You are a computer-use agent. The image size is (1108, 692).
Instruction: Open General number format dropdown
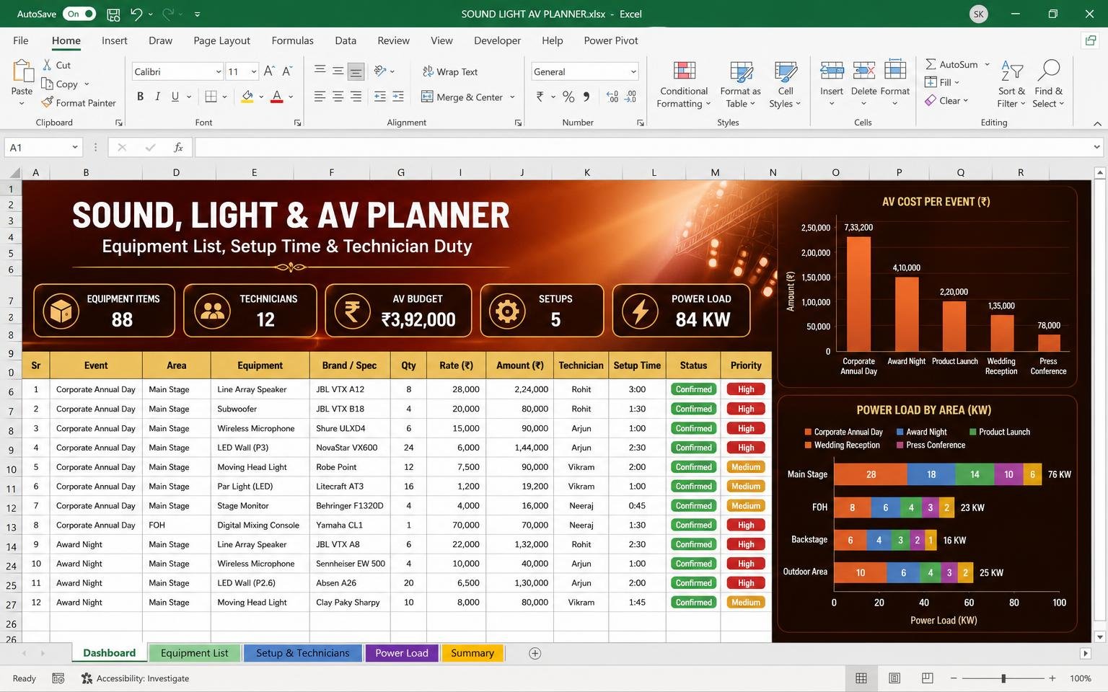pos(633,71)
